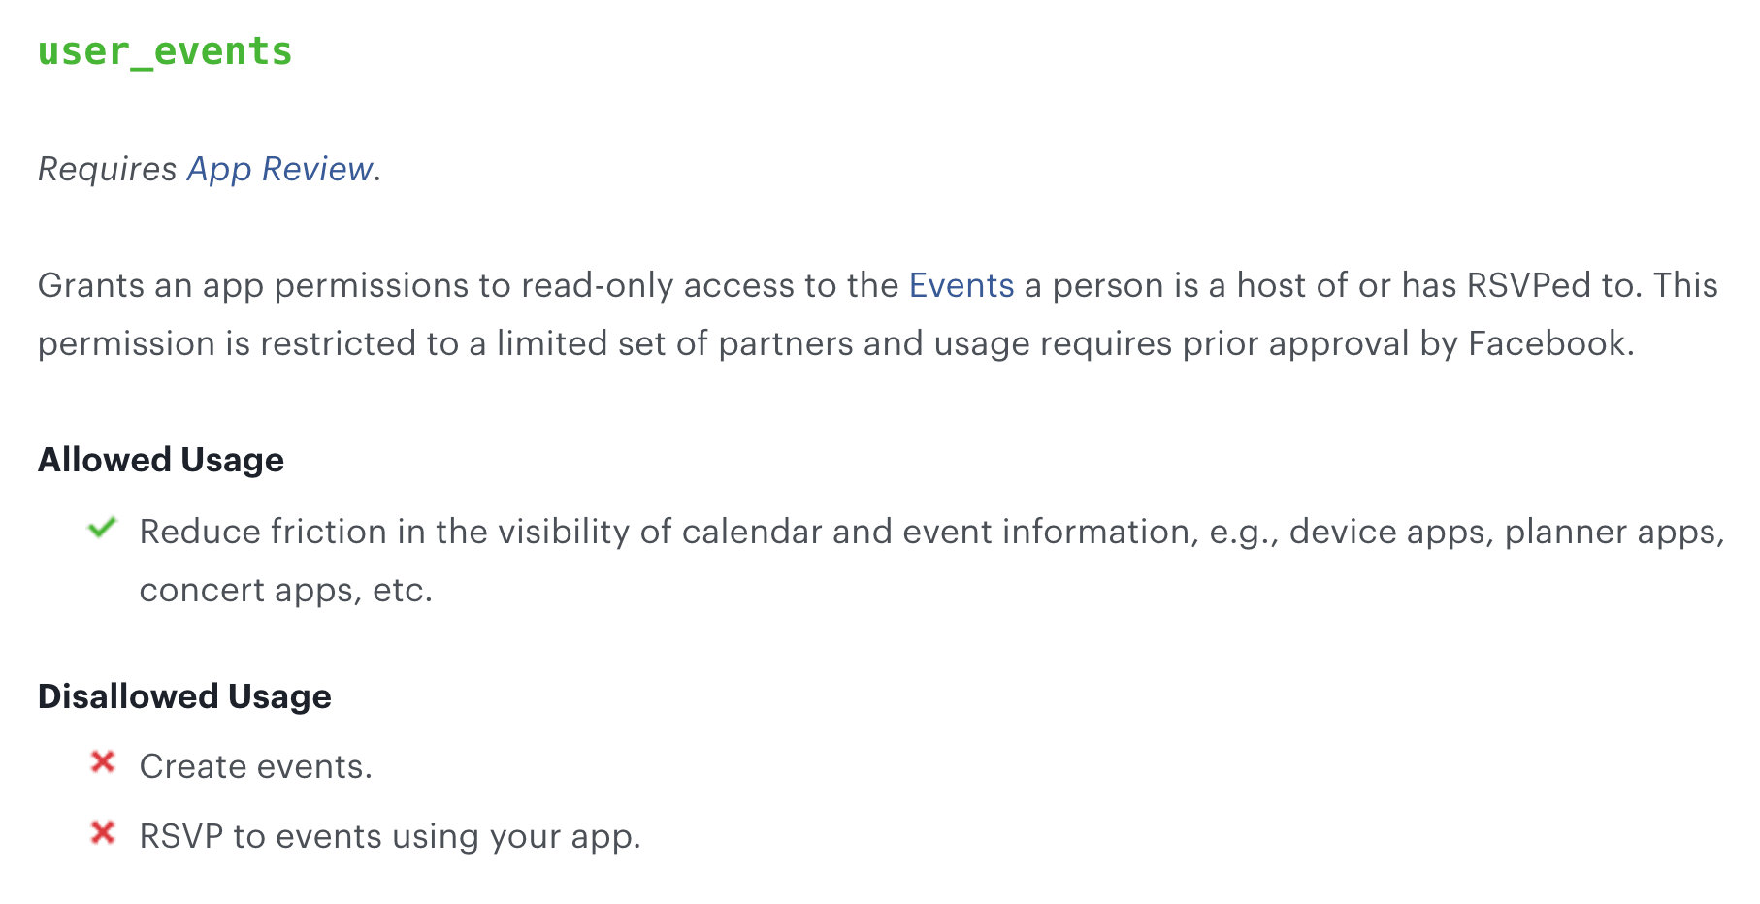Click the green checkmark under Allowed Usage
Image resolution: width=1760 pixels, height=904 pixels.
102,529
